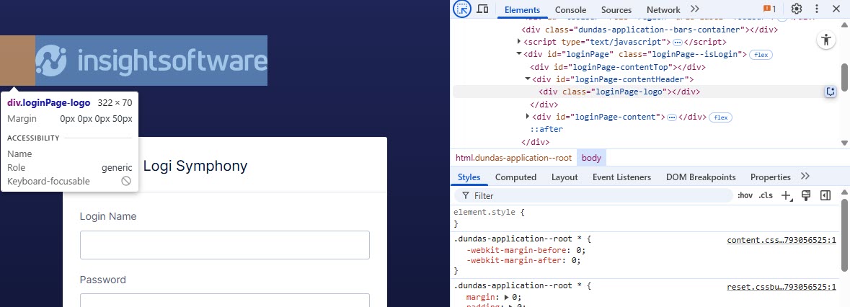The image size is (850, 307).
Task: Select the loginPage-contentTop div row
Action: [617, 67]
